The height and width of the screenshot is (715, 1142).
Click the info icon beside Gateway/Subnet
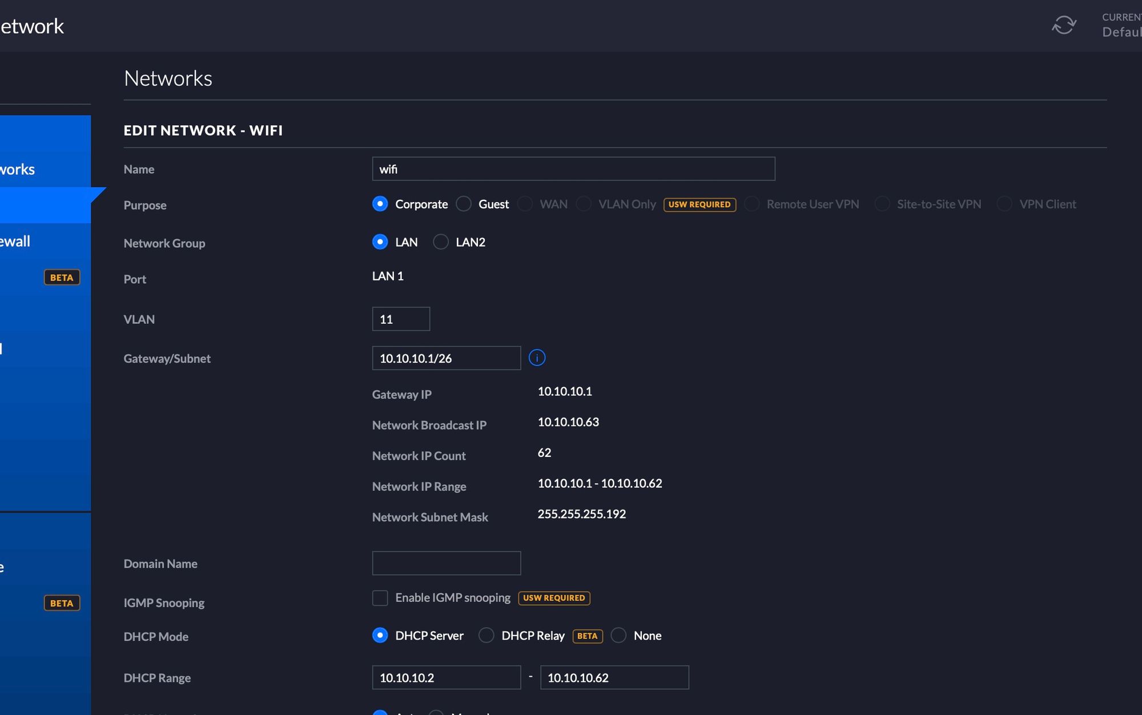pos(537,358)
